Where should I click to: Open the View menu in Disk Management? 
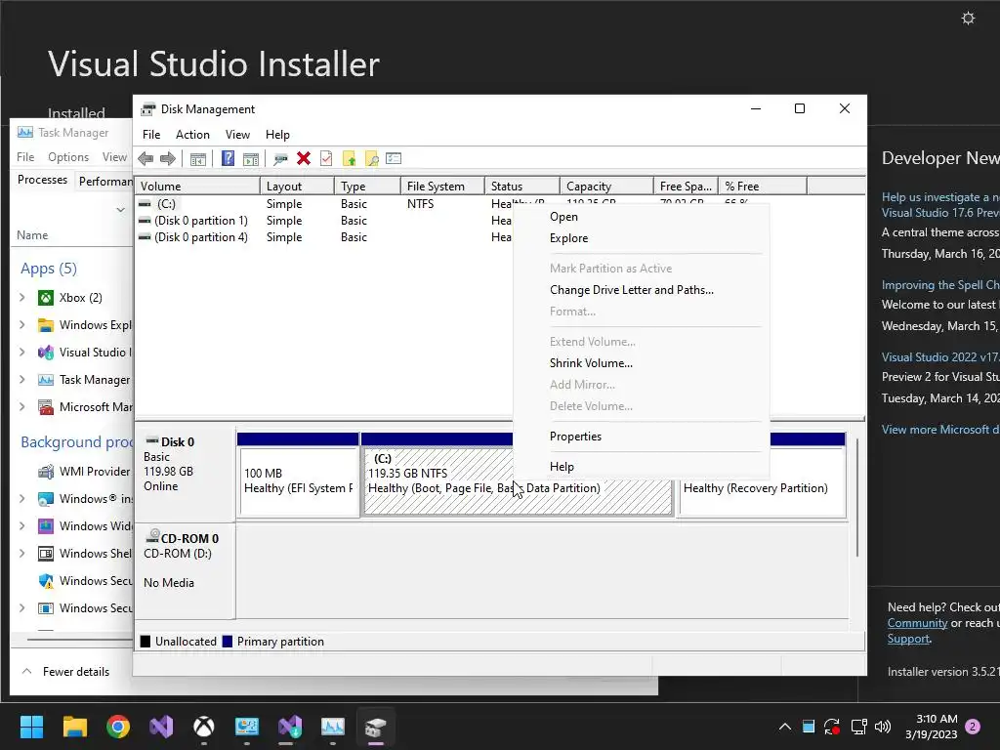237,135
